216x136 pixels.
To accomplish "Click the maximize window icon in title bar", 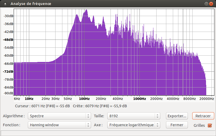I will 206,4.
